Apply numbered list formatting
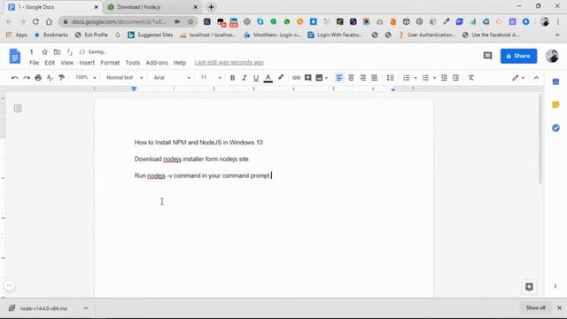This screenshot has height=319, width=567. click(x=407, y=78)
